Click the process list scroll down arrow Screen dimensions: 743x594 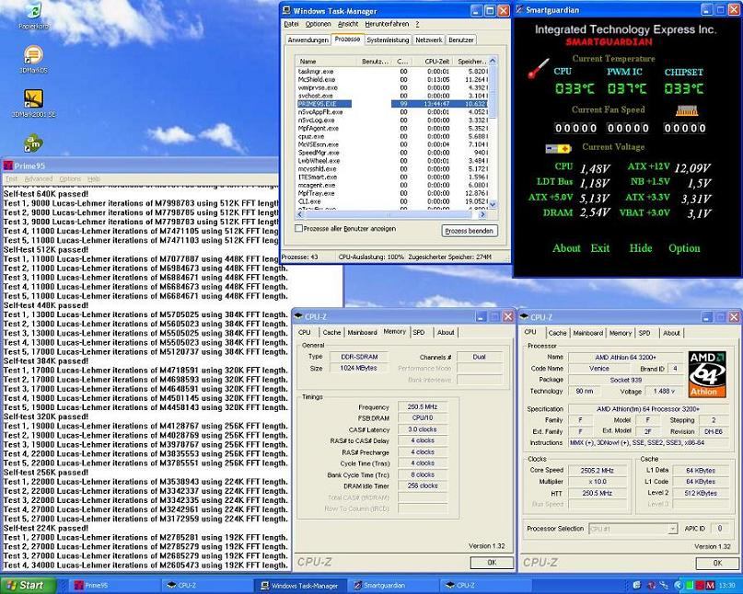pos(493,204)
